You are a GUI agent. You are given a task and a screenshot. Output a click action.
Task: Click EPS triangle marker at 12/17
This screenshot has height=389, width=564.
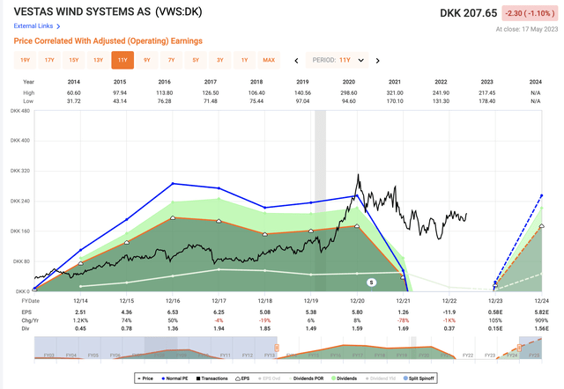tap(219, 221)
